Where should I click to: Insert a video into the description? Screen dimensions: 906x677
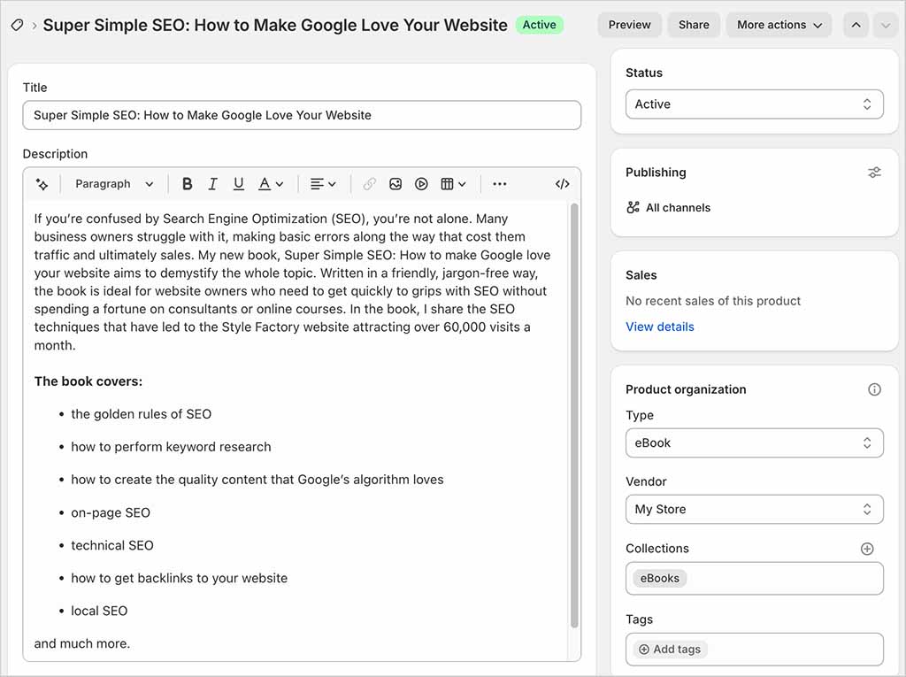[421, 184]
